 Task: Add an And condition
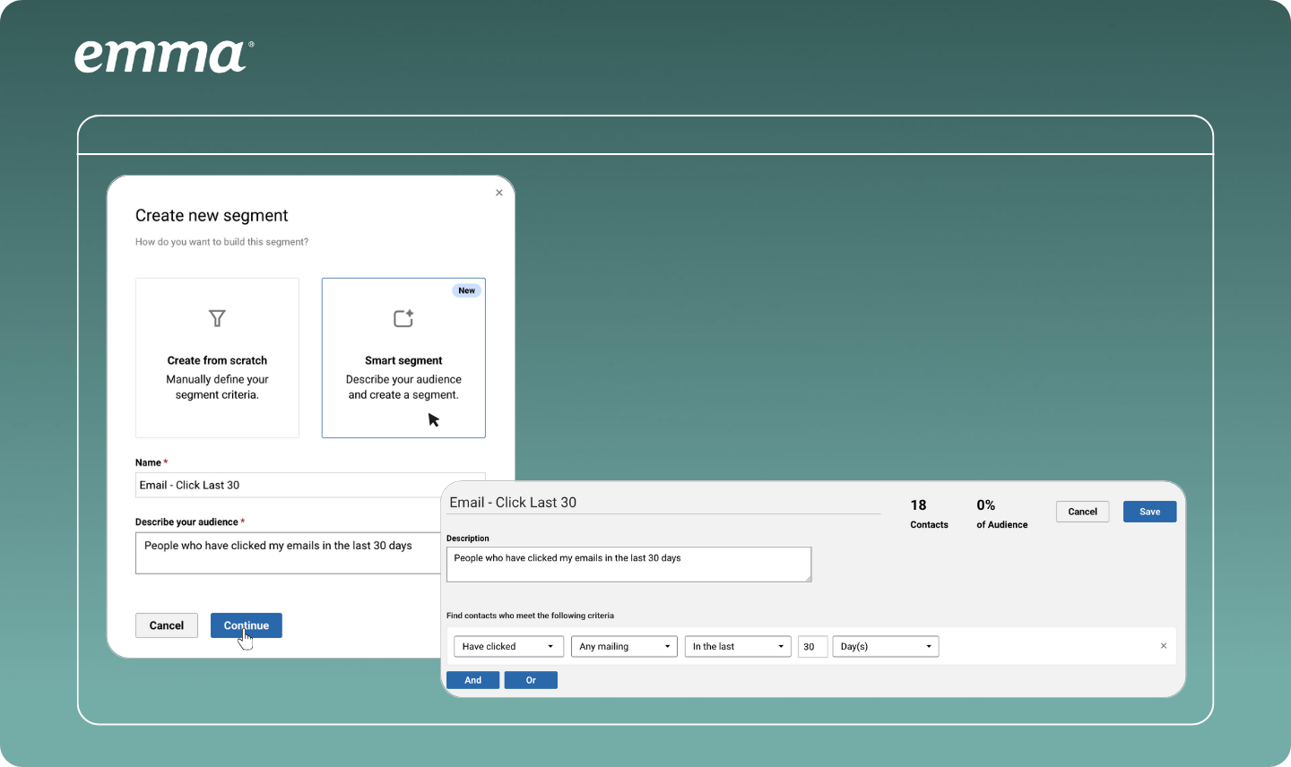[472, 680]
